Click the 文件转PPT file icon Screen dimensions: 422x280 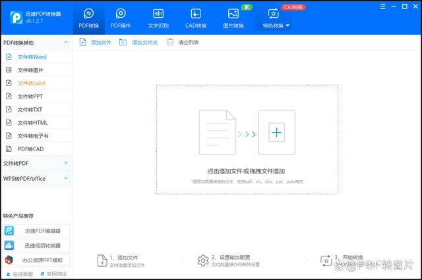(9, 96)
